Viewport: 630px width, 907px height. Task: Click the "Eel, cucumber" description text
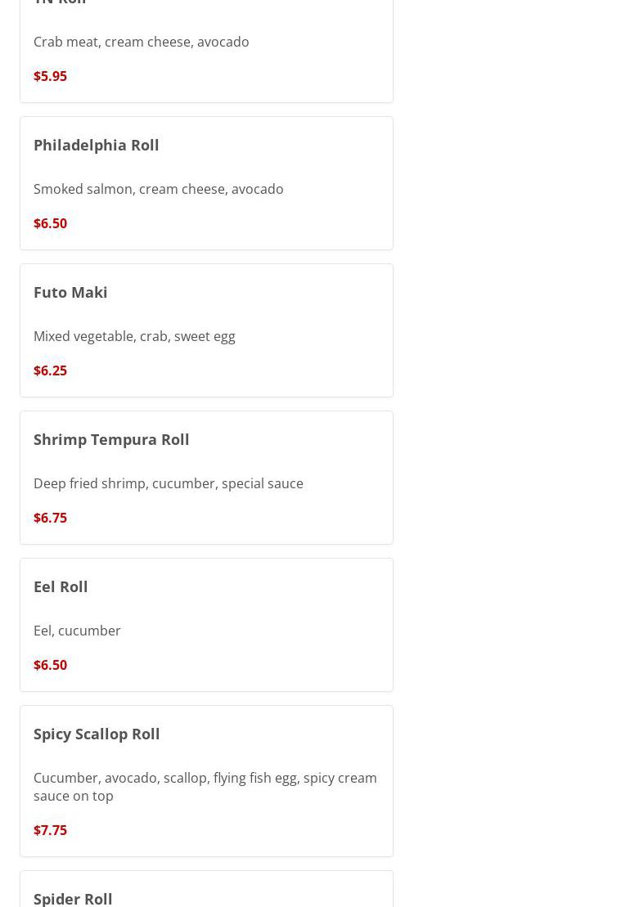[77, 631]
